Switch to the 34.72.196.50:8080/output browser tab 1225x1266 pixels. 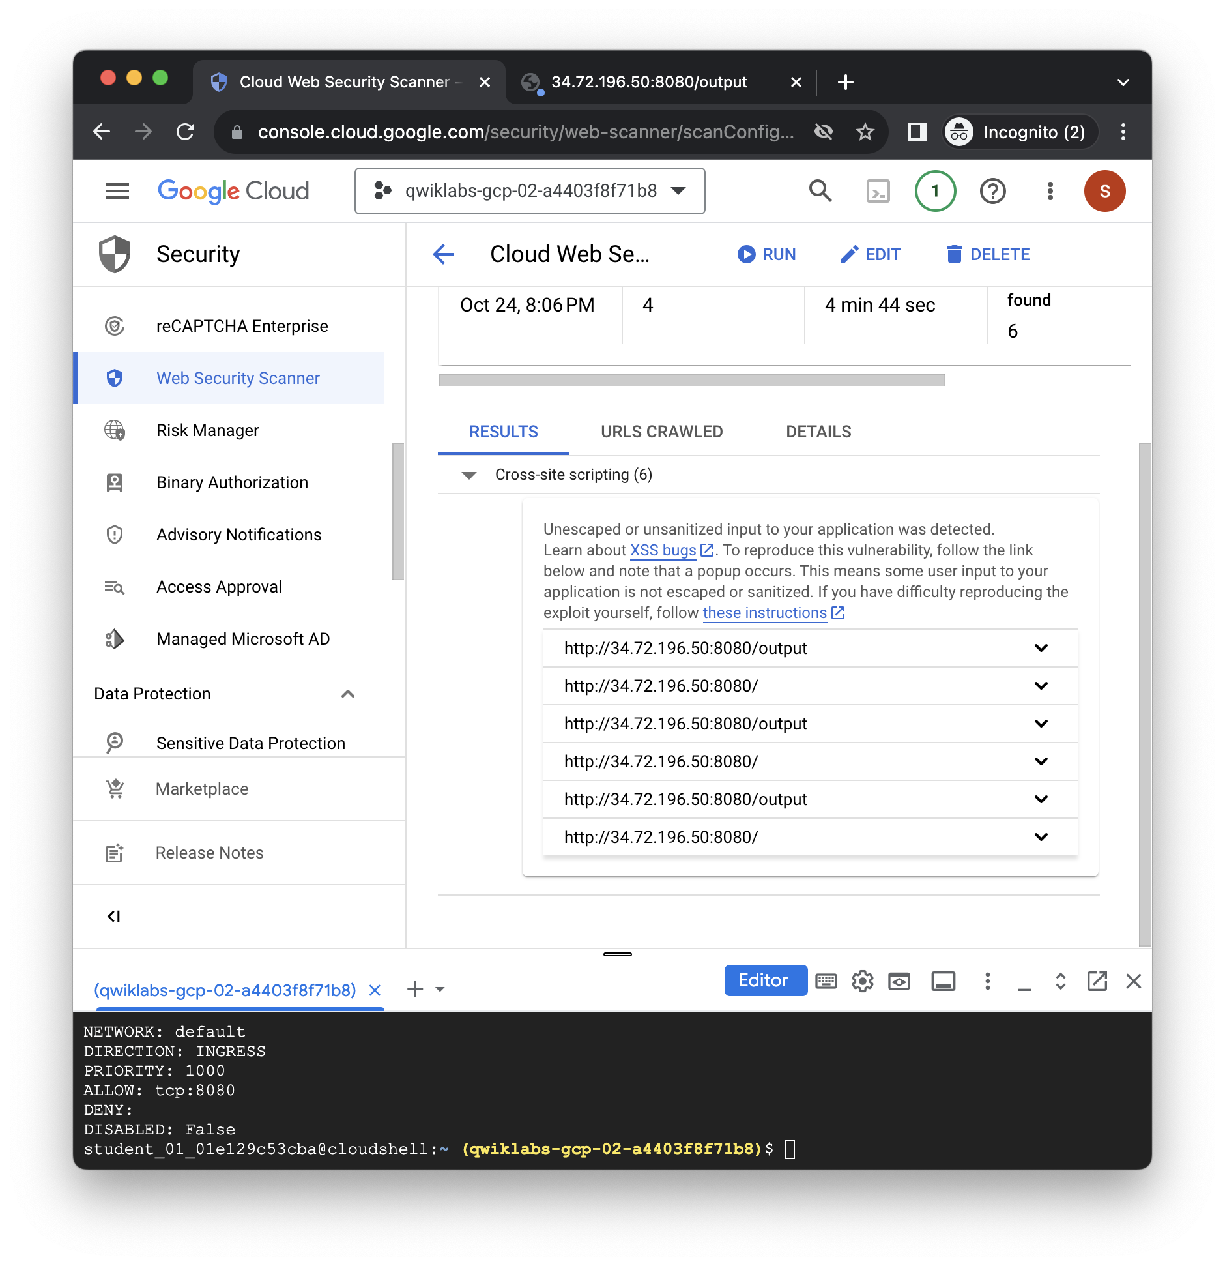(x=661, y=82)
